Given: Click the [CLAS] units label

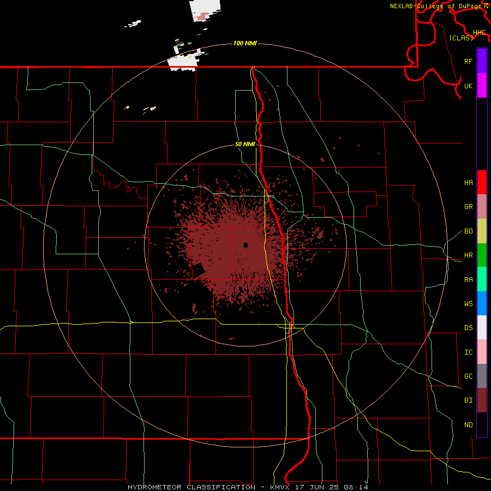Looking at the screenshot, I should point(461,38).
